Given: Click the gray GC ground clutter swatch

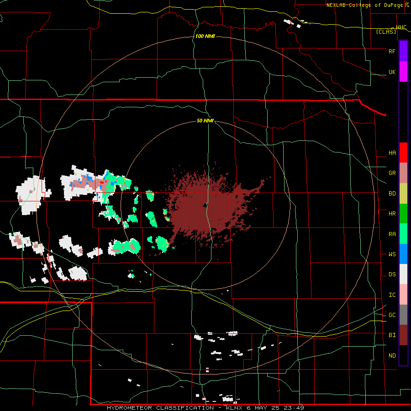Looking at the screenshot, I should click(403, 315).
